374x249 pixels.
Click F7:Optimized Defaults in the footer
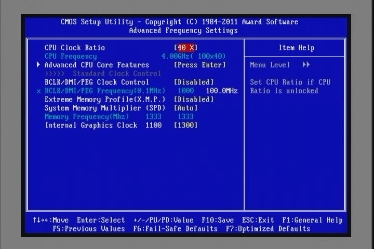[268, 229]
